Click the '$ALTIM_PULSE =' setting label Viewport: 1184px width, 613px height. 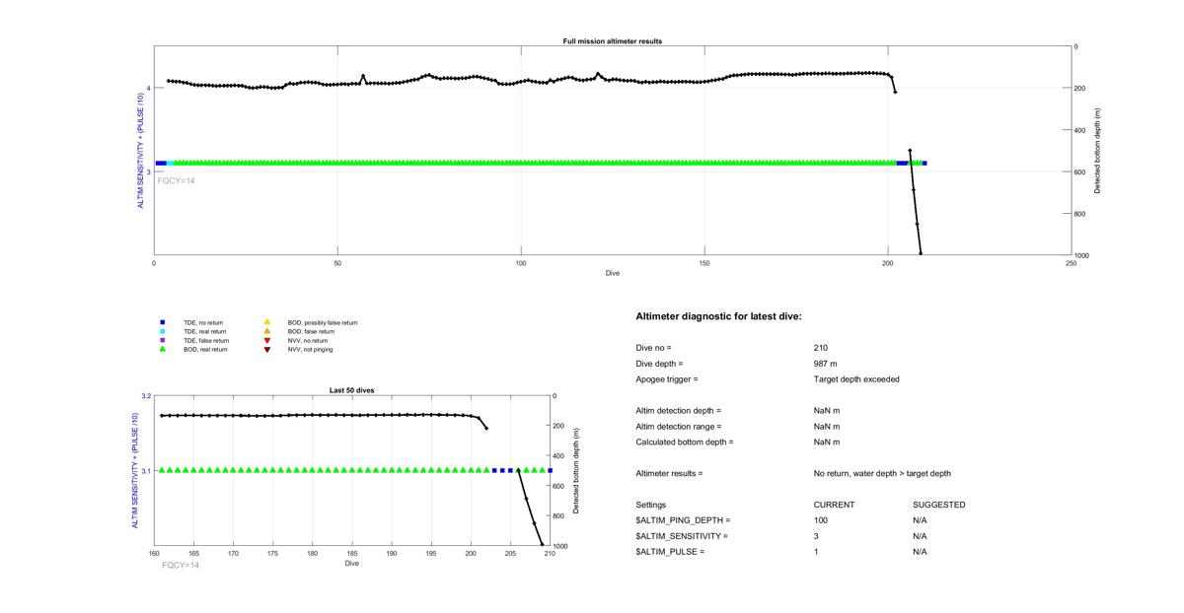coord(671,552)
